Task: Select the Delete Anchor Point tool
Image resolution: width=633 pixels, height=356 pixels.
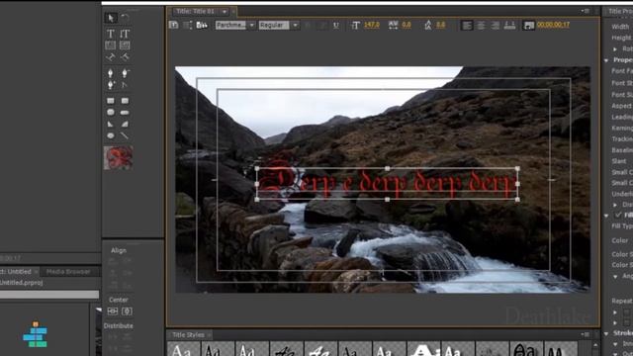Action: (126, 73)
